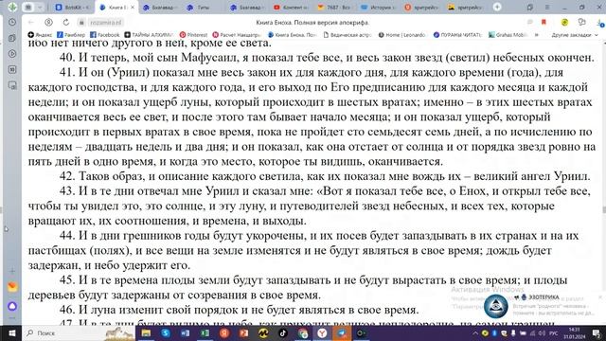The width and height of the screenshot is (606, 341).
Task: Click the padlock site security icon
Action: coord(82,23)
